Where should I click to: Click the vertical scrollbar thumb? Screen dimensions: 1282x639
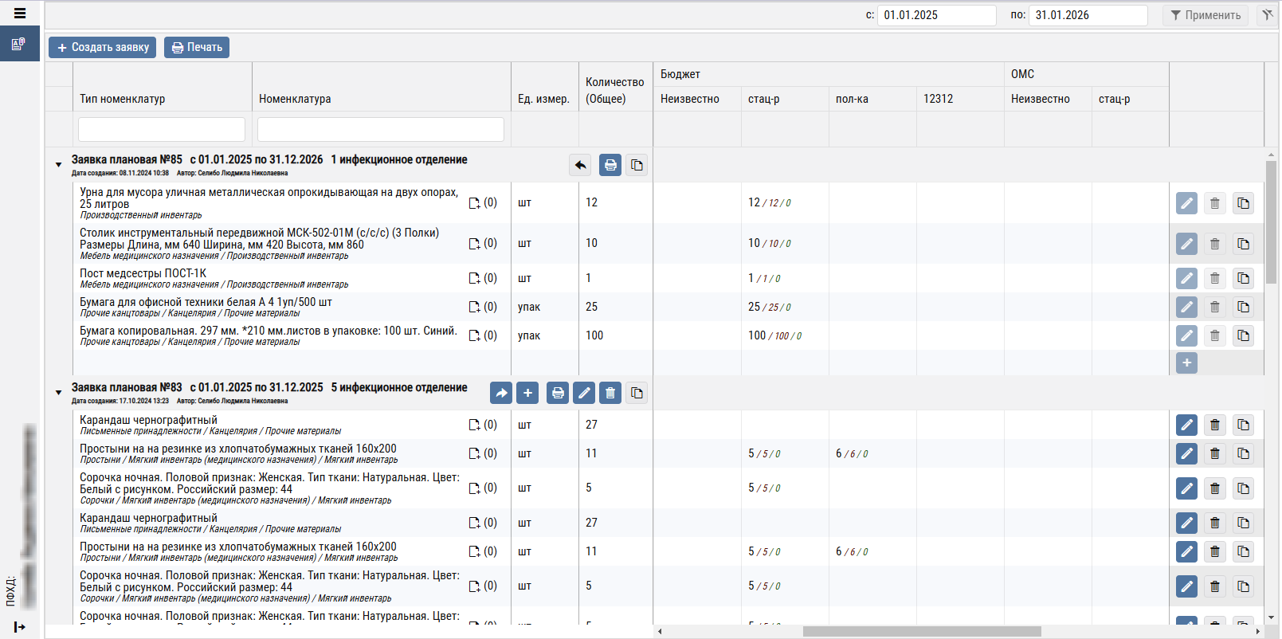click(1271, 221)
